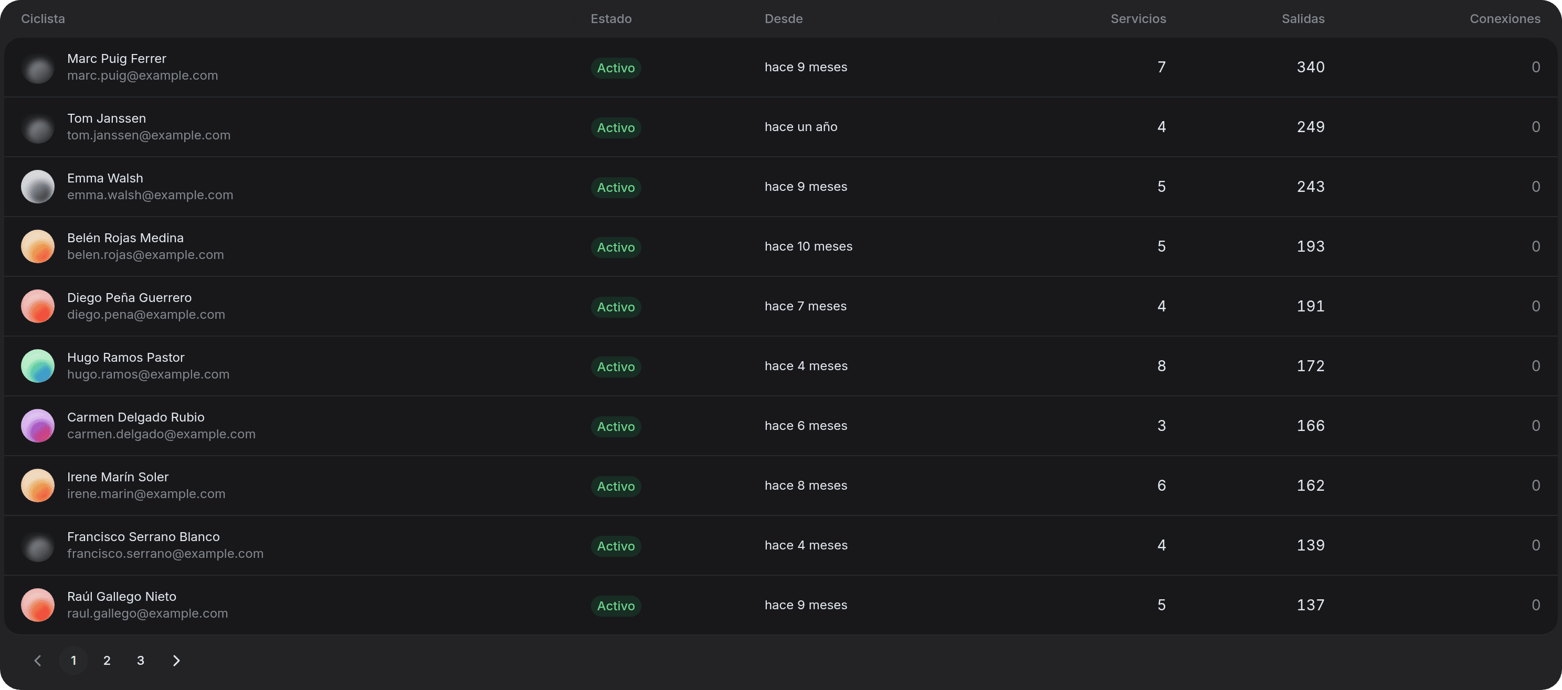
Task: Click Salidas value 243
Action: [x=1311, y=187]
